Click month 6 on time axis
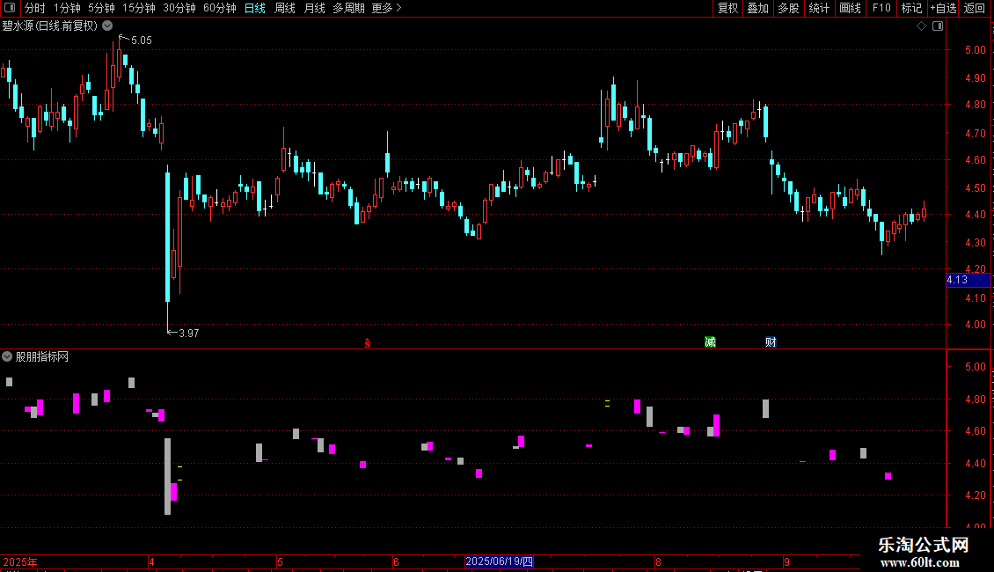This screenshot has width=994, height=572. 396,561
